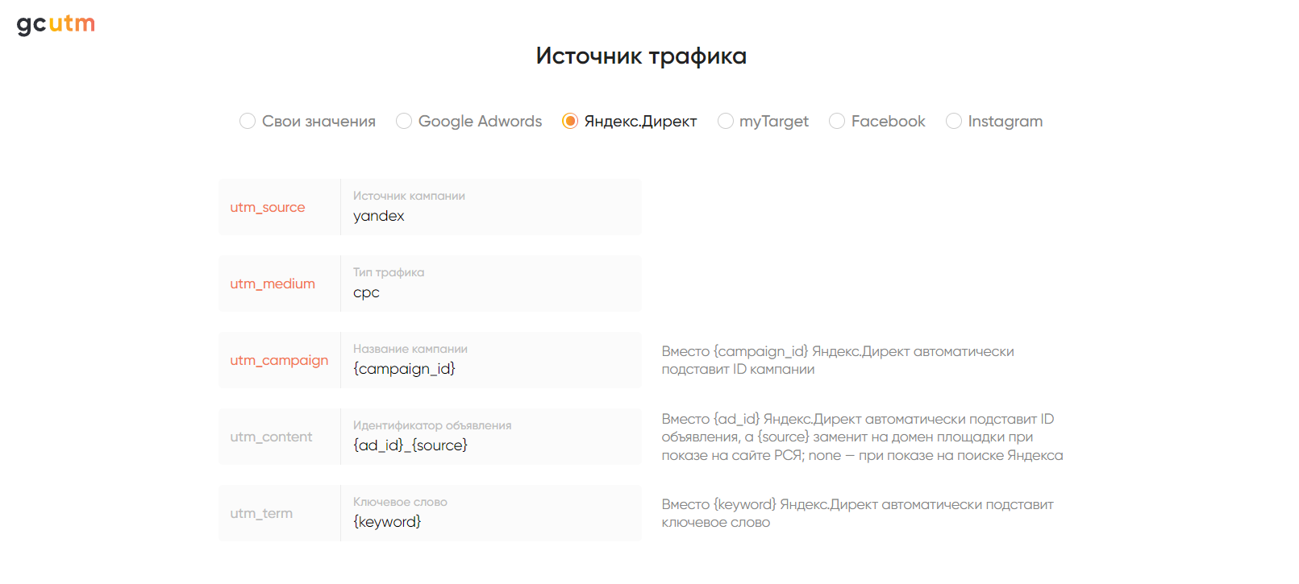Click the utm_medium label
The width and height of the screenshot is (1299, 584).
pyautogui.click(x=273, y=284)
